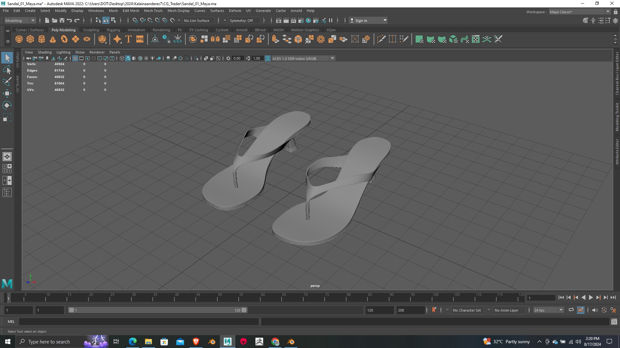Open the Render Settings clapper icon
The image size is (620, 348).
(301, 20)
